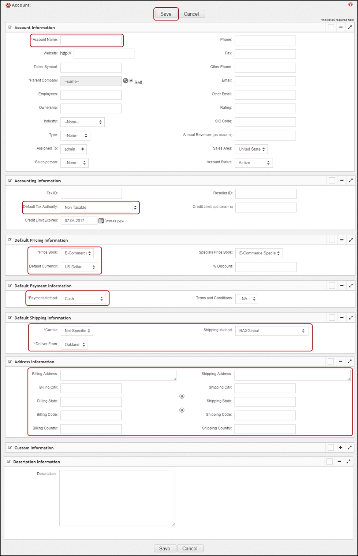Collapse the Accounting Information section with minus icon
Screen dimensions: 358x556
[342, 180]
